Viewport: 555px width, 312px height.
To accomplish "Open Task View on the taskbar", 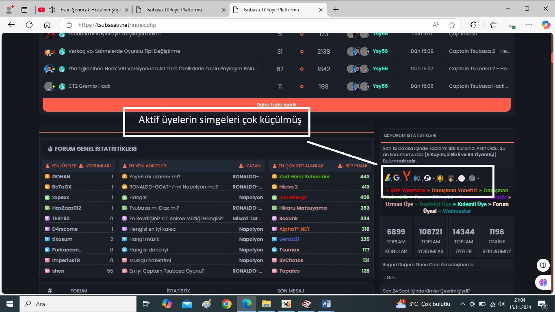I will pos(146,304).
